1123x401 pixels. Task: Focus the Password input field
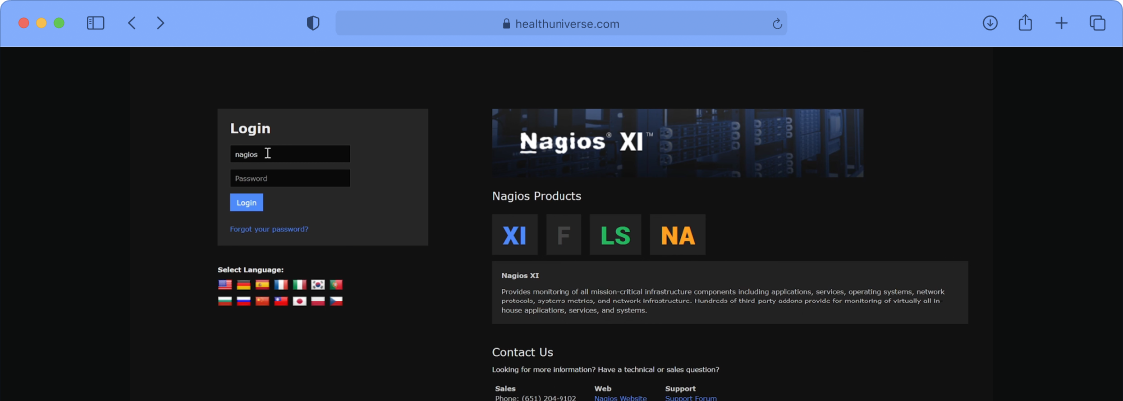[x=290, y=178]
